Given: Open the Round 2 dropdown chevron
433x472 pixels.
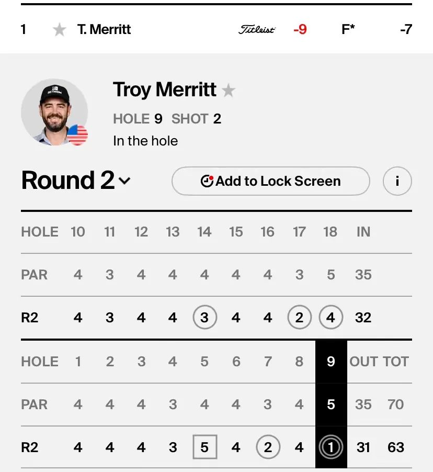Looking at the screenshot, I should pyautogui.click(x=124, y=181).
